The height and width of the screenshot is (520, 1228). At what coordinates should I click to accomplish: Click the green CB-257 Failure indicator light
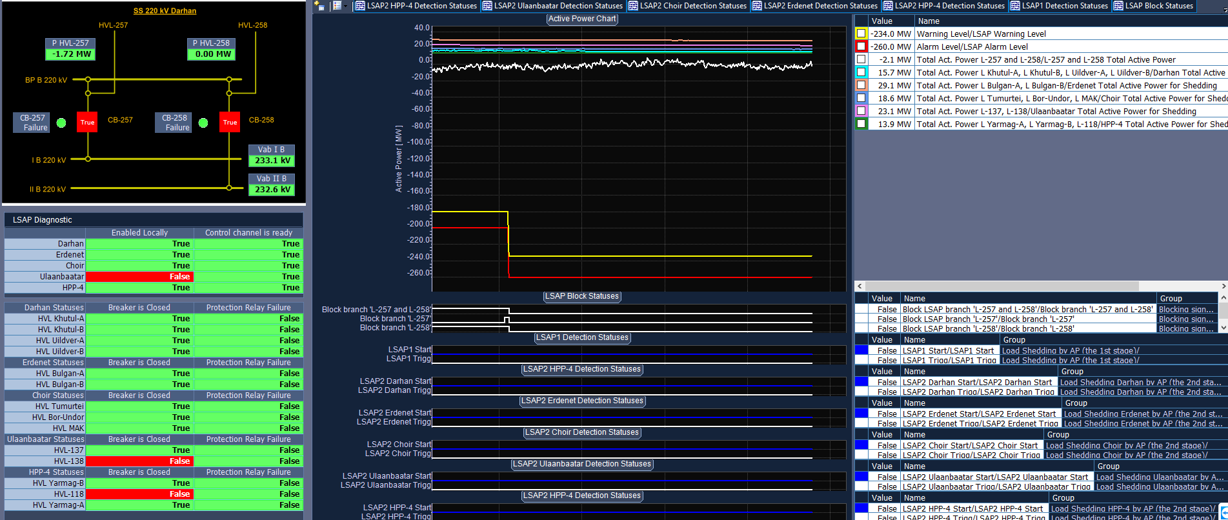(61, 123)
